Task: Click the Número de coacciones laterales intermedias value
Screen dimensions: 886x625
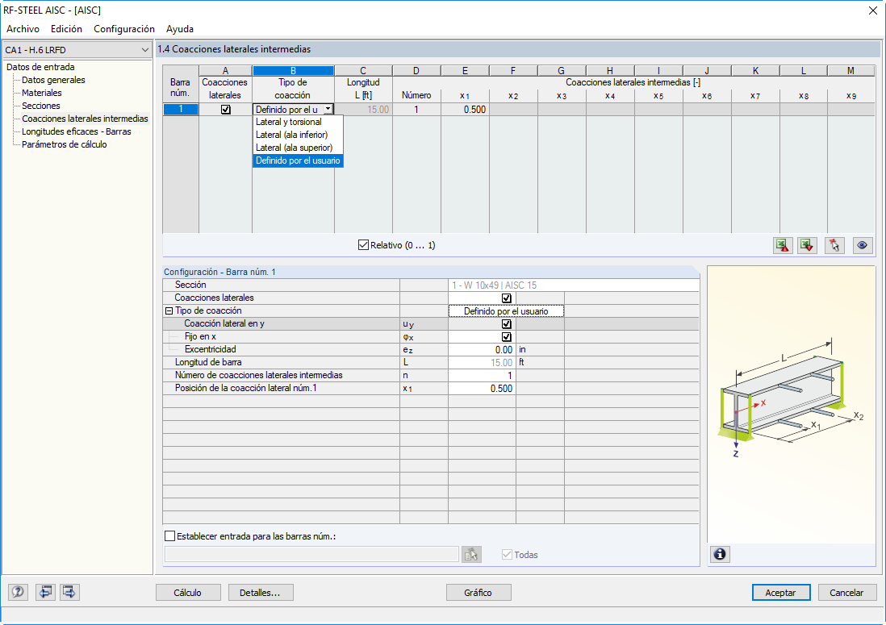Action: tap(482, 376)
